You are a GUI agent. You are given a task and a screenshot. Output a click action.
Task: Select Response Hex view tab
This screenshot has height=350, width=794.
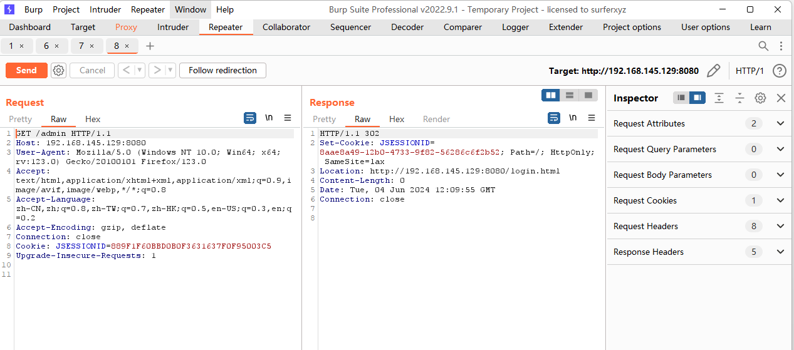coord(397,119)
